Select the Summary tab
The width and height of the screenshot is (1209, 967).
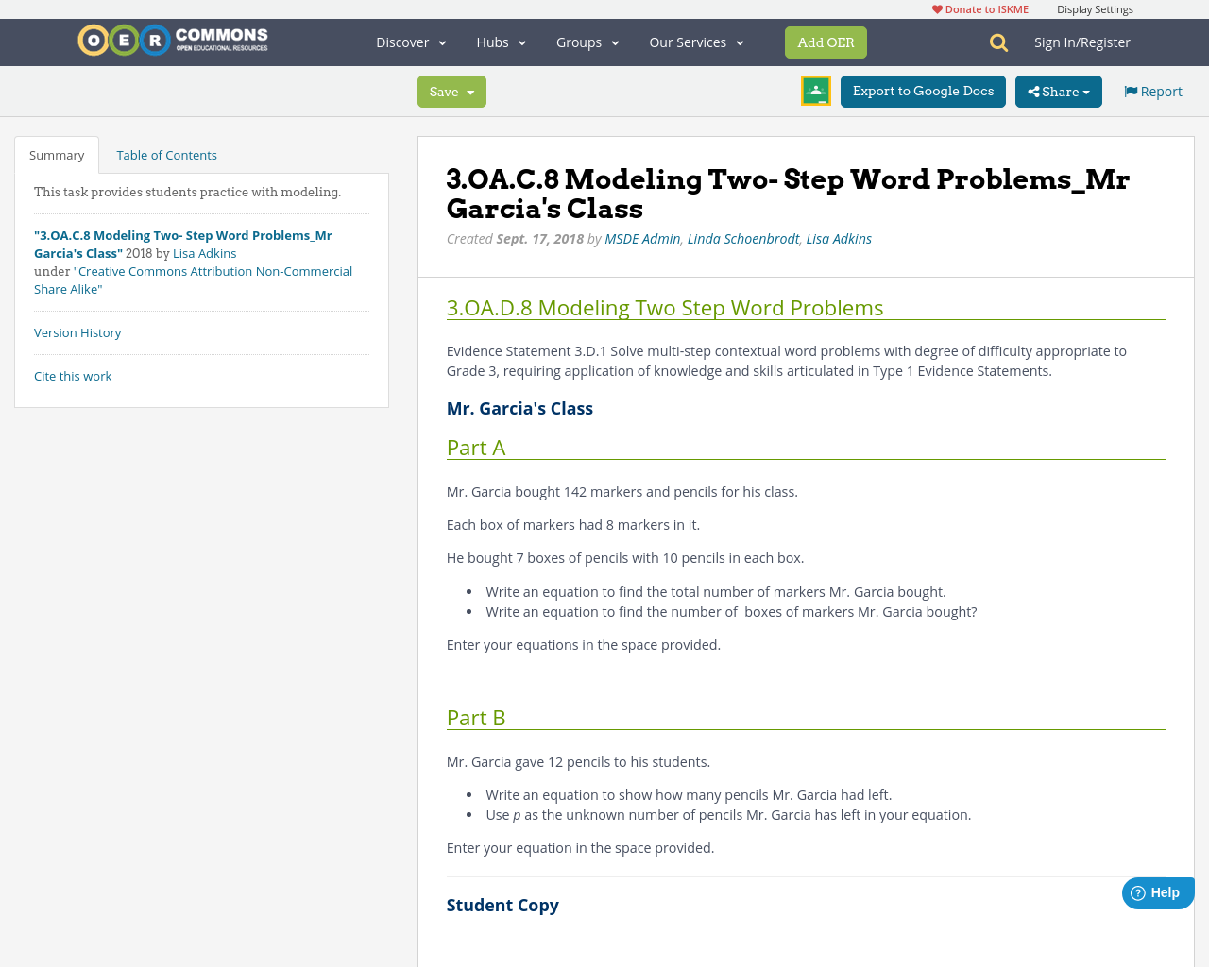(56, 153)
